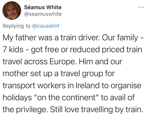Screen dimensions: 150x122
Task: Click the @seamuswhite handle
Action: click(43, 14)
